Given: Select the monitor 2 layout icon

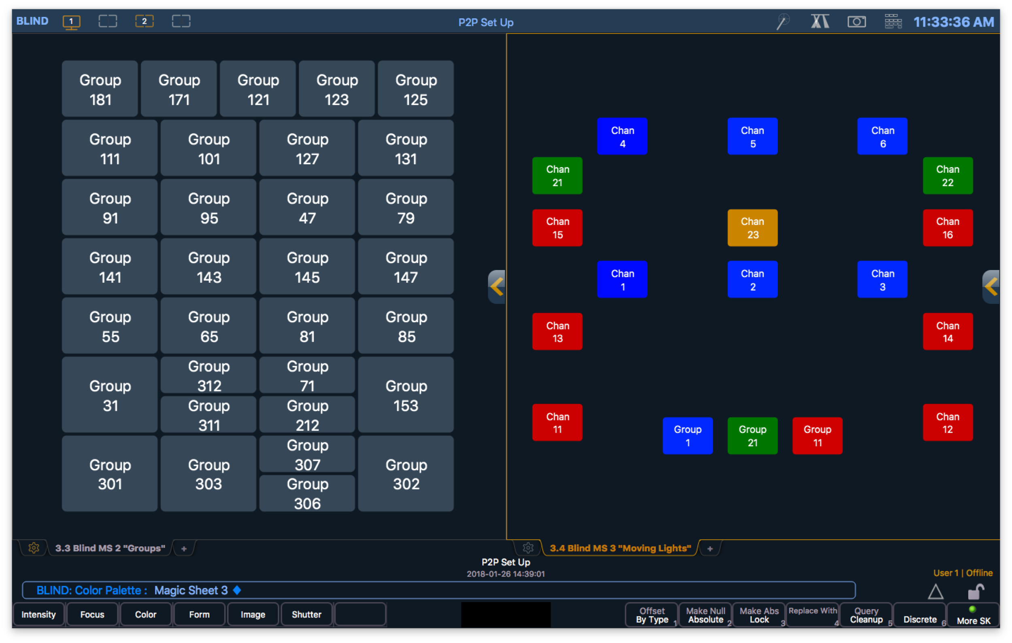Looking at the screenshot, I should click(144, 21).
